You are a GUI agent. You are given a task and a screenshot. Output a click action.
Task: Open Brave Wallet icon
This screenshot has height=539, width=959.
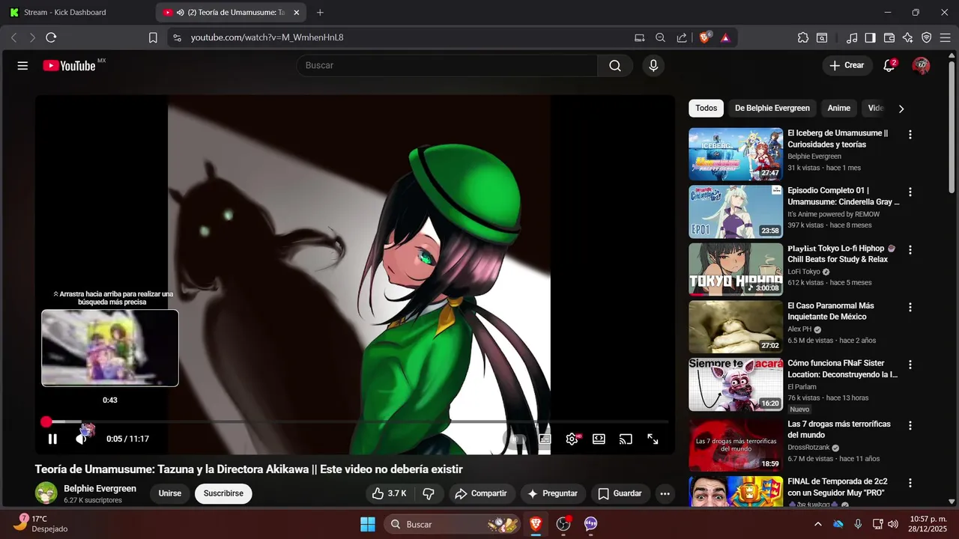[x=889, y=37]
